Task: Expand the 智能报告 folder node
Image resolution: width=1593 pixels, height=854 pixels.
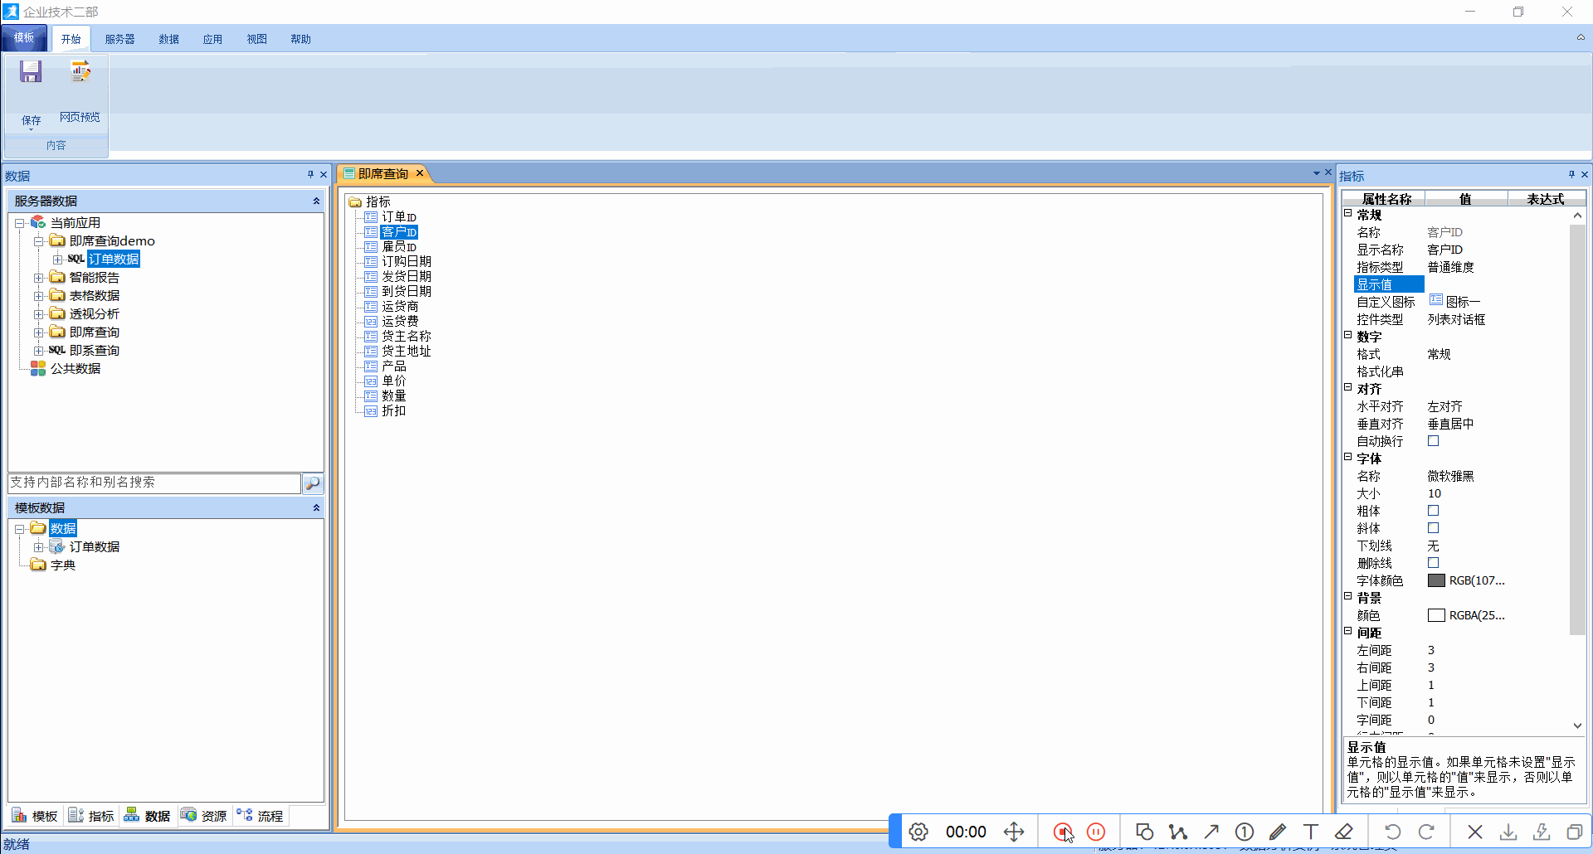Action: point(38,278)
